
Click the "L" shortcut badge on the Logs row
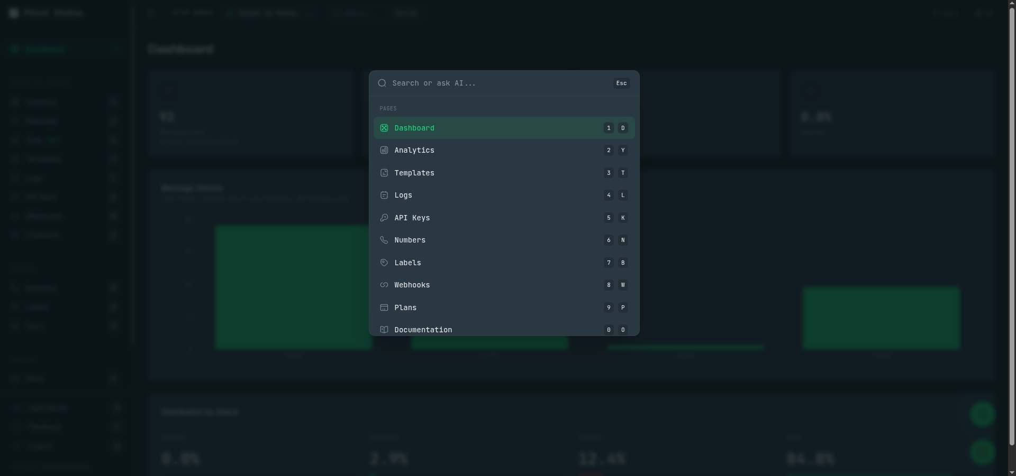(623, 195)
